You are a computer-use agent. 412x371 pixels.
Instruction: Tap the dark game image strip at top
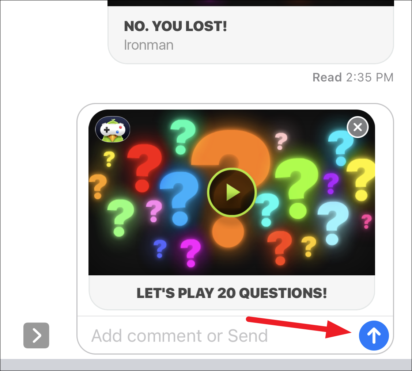pyautogui.click(x=251, y=3)
